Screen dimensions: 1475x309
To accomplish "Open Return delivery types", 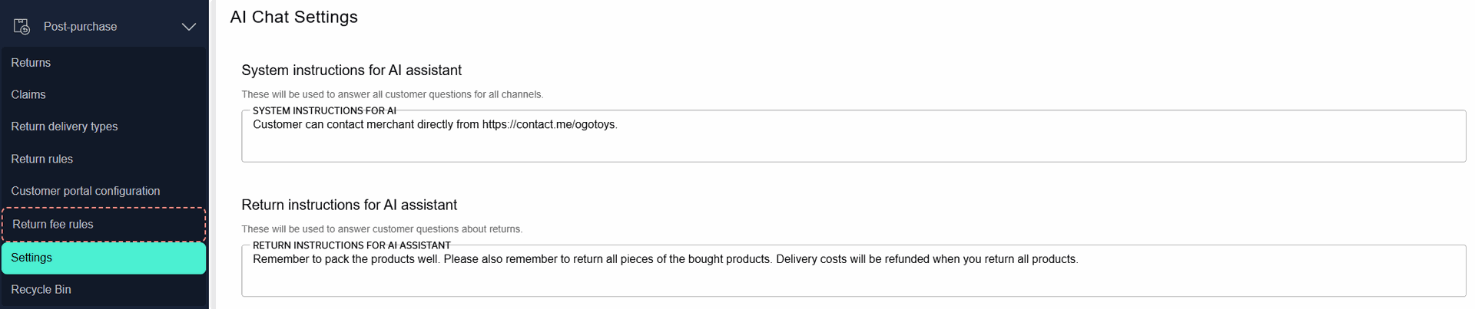I will coord(65,127).
